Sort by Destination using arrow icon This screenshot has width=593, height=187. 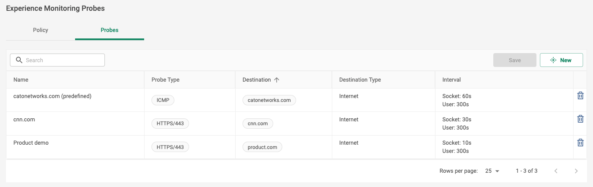click(x=277, y=80)
